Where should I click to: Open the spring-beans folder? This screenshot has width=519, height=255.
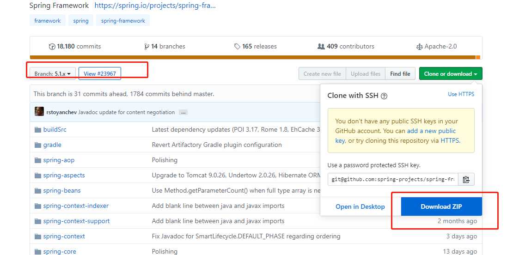62,190
